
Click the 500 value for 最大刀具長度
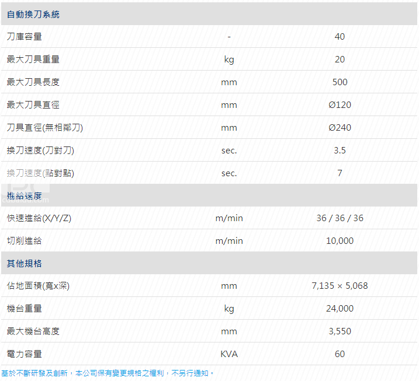point(340,82)
